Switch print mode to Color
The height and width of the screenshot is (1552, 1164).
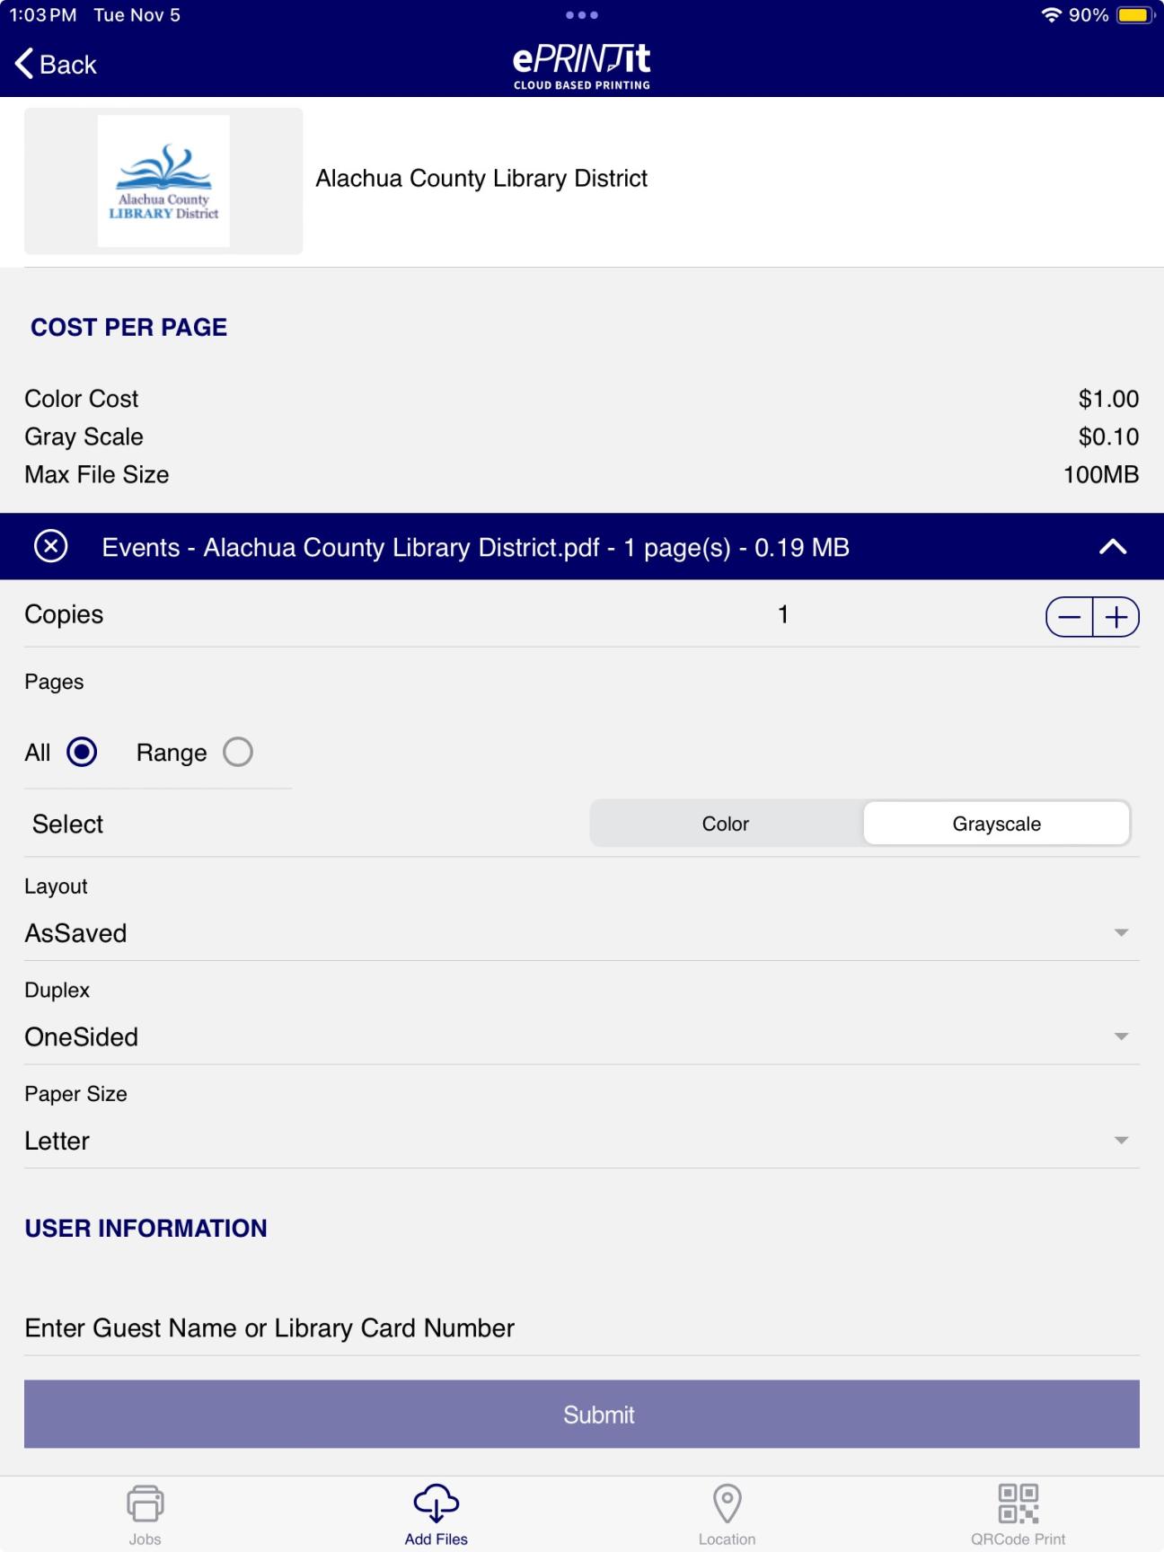(726, 824)
